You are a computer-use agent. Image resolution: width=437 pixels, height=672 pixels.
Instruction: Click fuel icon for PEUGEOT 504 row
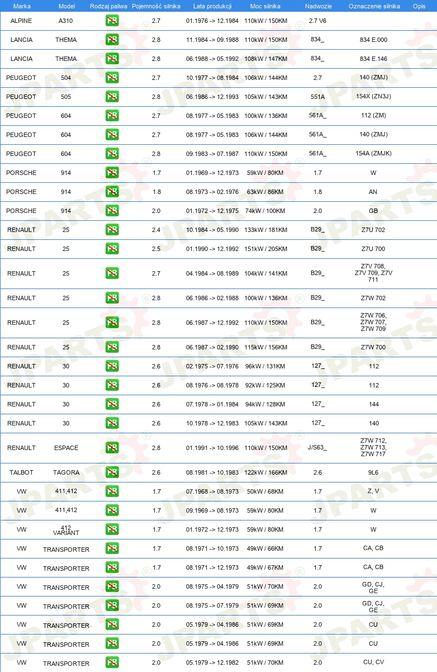tap(112, 78)
